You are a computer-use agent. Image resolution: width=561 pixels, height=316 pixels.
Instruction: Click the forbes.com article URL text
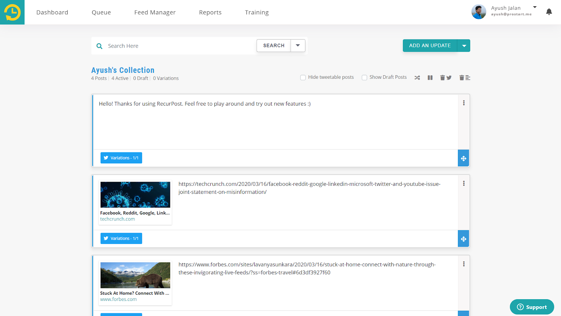pos(307,268)
